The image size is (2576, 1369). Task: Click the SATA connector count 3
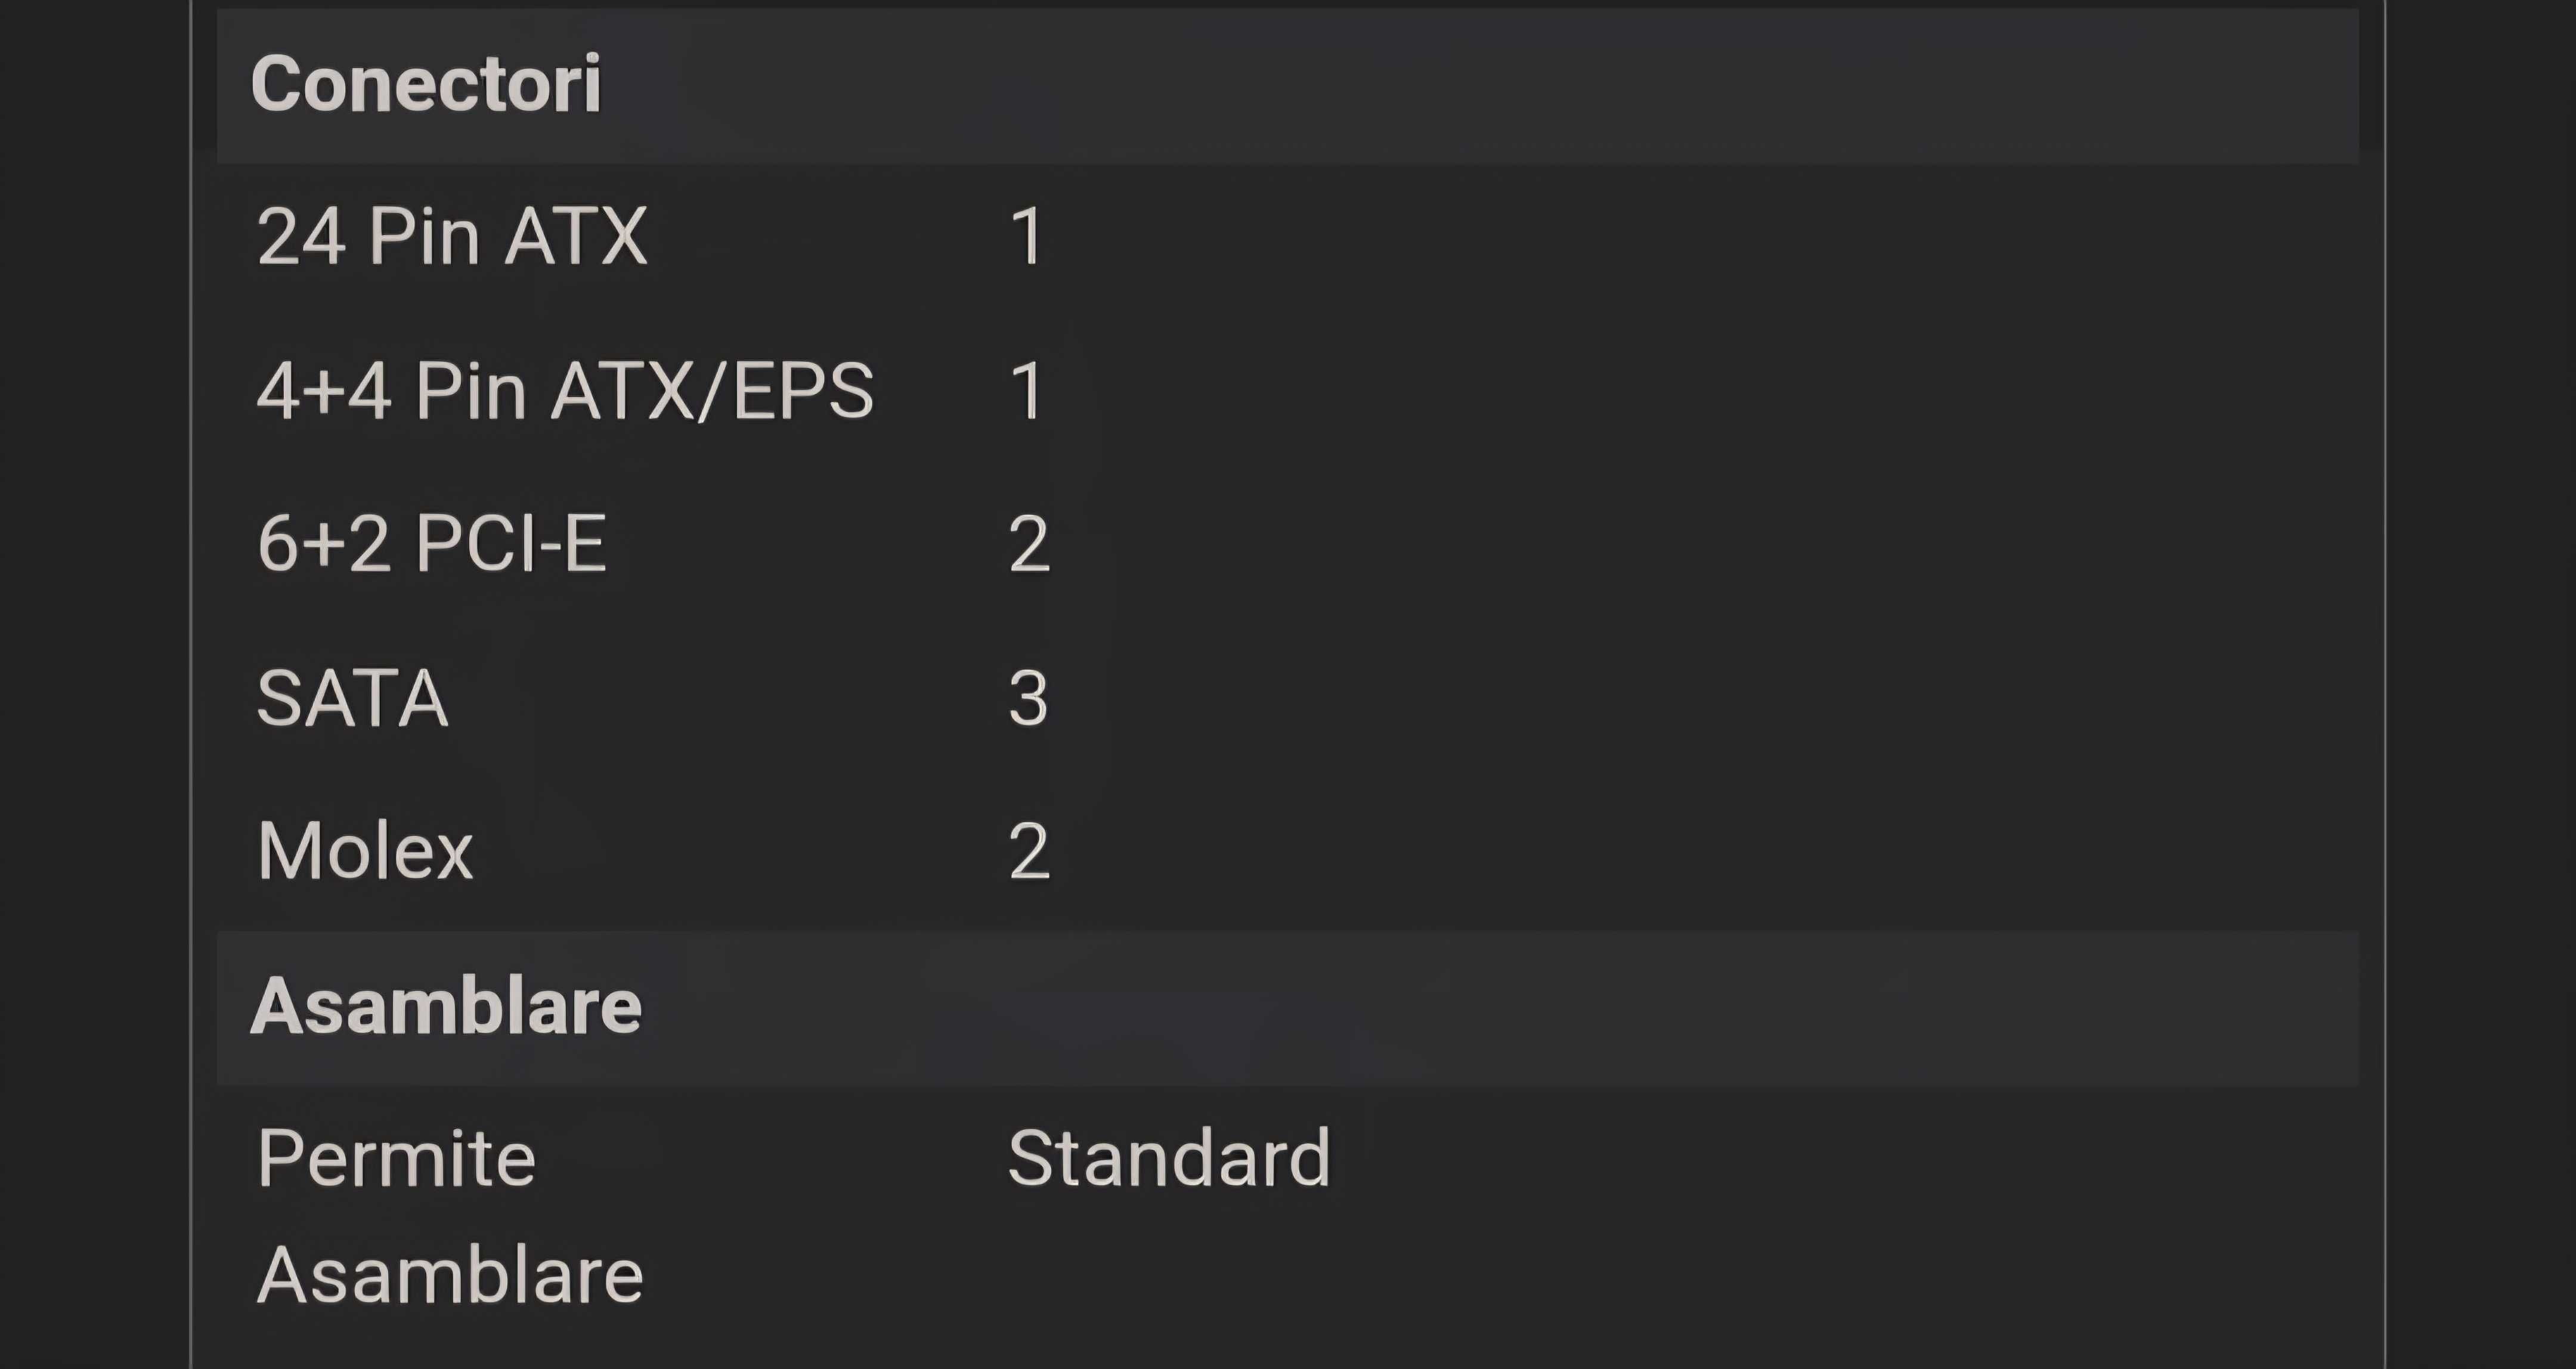[1028, 698]
